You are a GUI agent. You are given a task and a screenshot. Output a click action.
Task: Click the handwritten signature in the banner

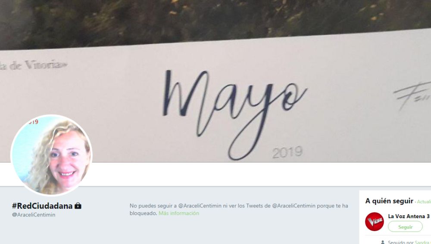(x=412, y=96)
